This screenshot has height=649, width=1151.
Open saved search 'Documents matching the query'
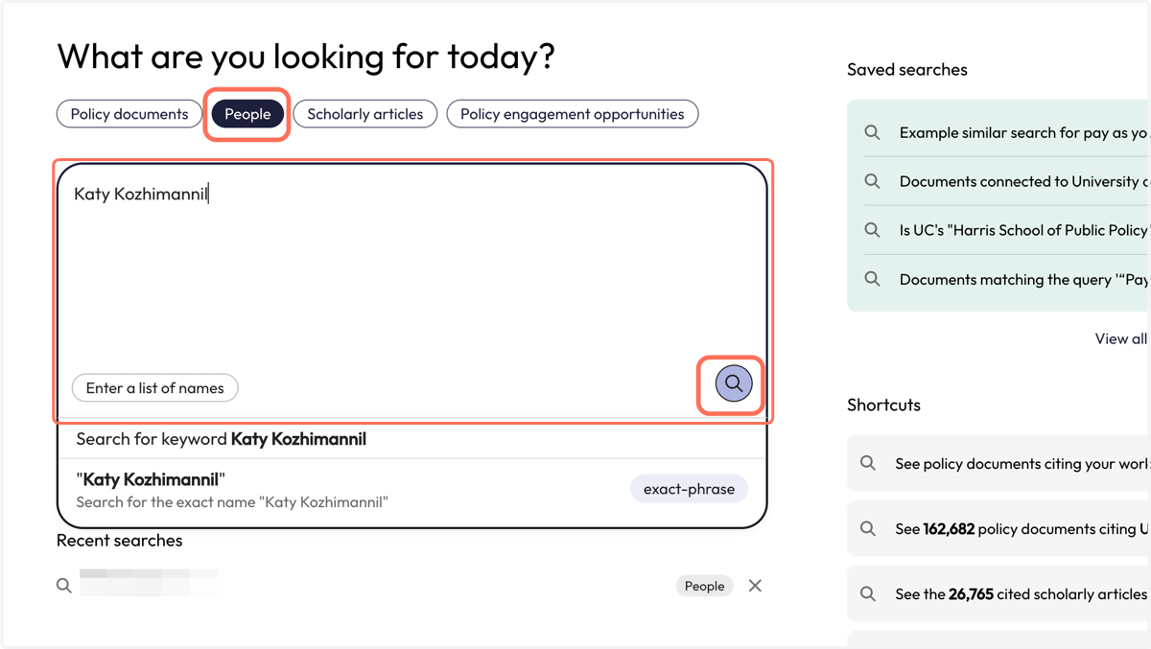pos(1005,279)
